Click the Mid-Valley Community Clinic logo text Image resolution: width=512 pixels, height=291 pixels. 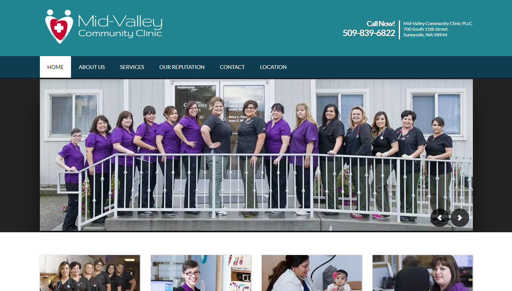coord(120,26)
